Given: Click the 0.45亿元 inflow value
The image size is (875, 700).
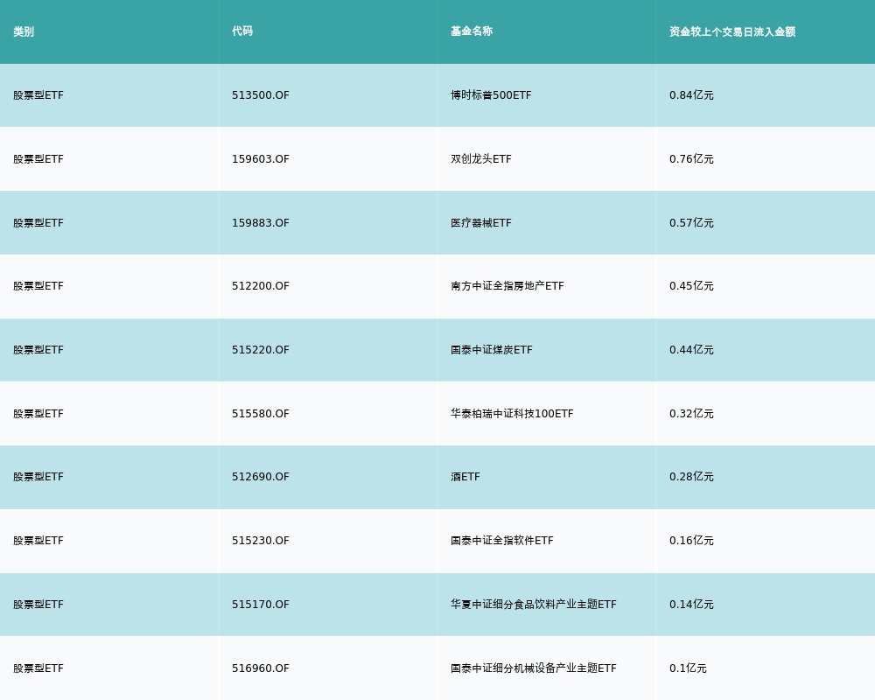Looking at the screenshot, I should pyautogui.click(x=691, y=286).
